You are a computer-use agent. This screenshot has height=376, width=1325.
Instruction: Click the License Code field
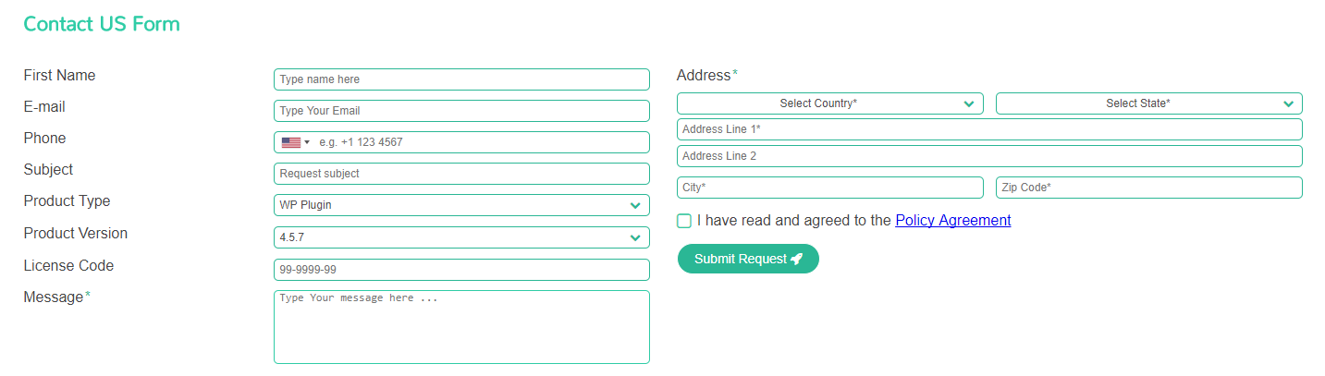[461, 270]
